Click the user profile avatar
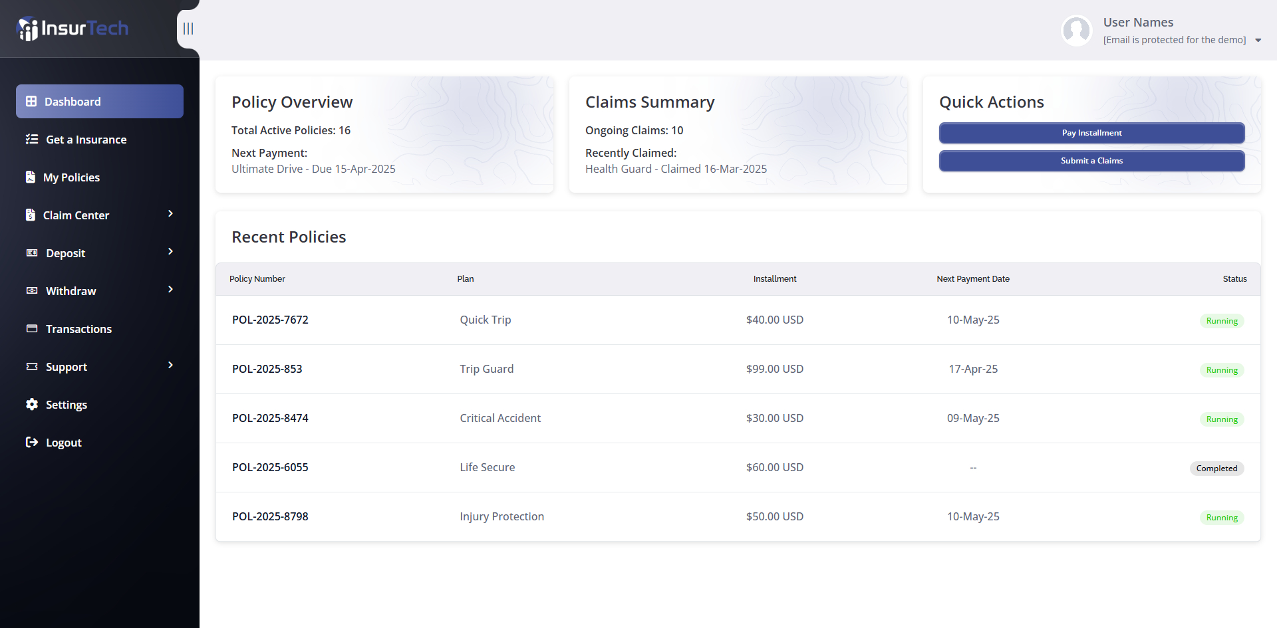1277x628 pixels. pos(1077,31)
